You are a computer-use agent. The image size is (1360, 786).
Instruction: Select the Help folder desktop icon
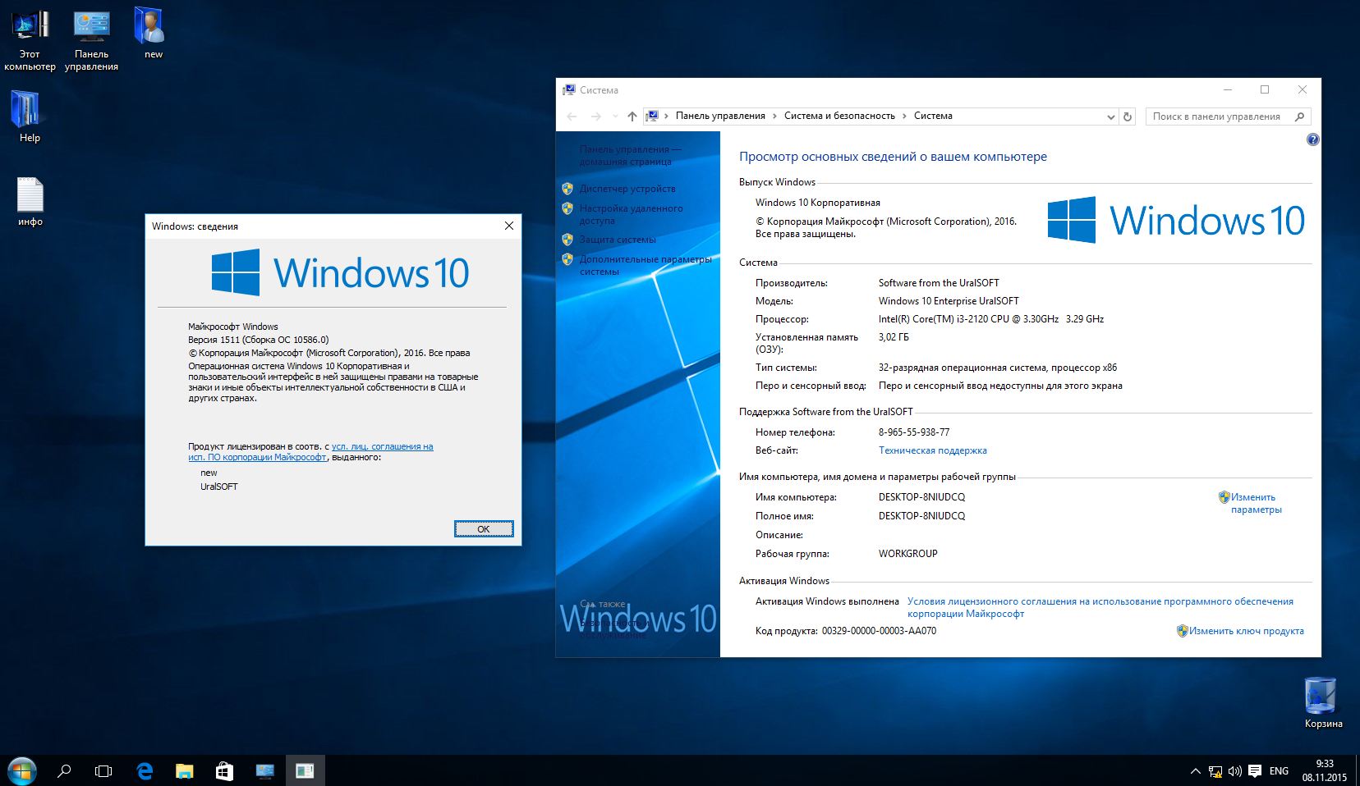click(30, 116)
